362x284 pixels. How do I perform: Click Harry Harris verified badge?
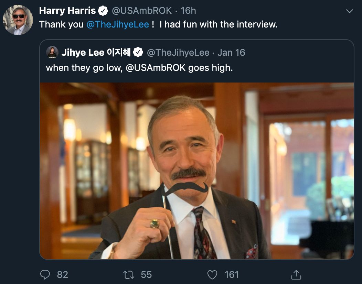point(103,11)
